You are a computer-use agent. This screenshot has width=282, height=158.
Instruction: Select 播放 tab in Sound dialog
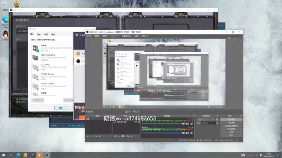tap(32, 34)
